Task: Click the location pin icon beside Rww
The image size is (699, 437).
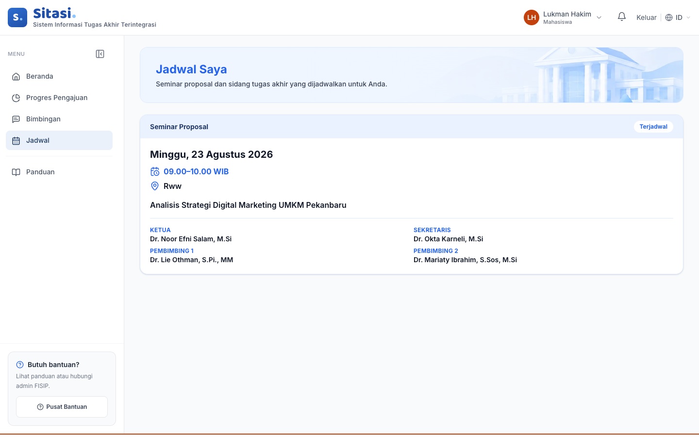Action: click(x=155, y=186)
